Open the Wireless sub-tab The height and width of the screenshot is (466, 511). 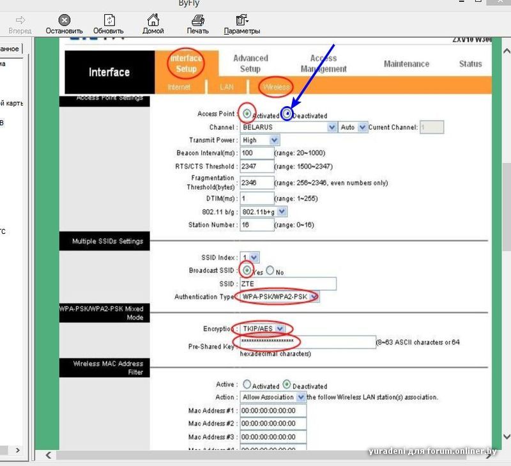coord(276,87)
